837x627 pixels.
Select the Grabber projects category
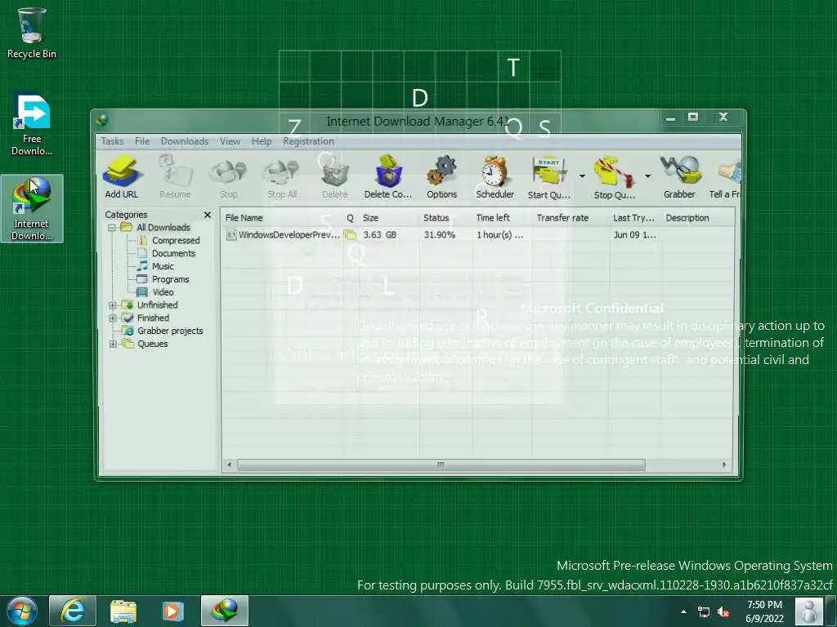(x=170, y=331)
